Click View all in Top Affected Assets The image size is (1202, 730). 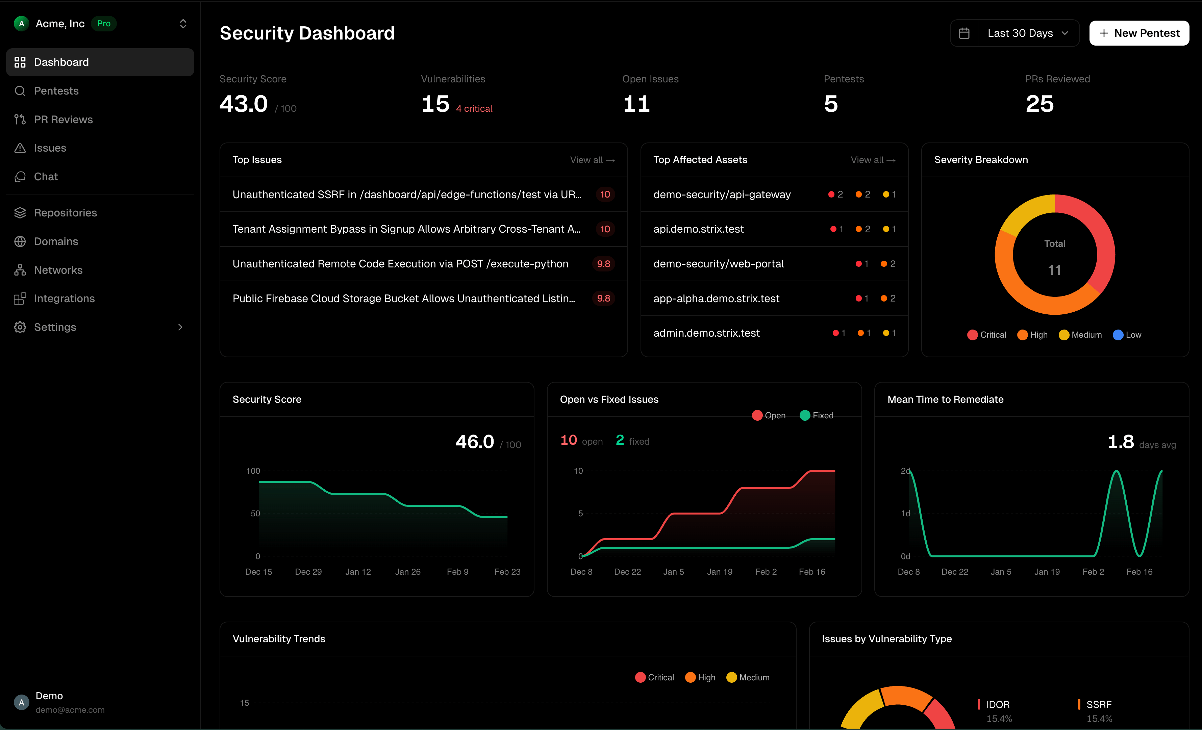click(873, 160)
